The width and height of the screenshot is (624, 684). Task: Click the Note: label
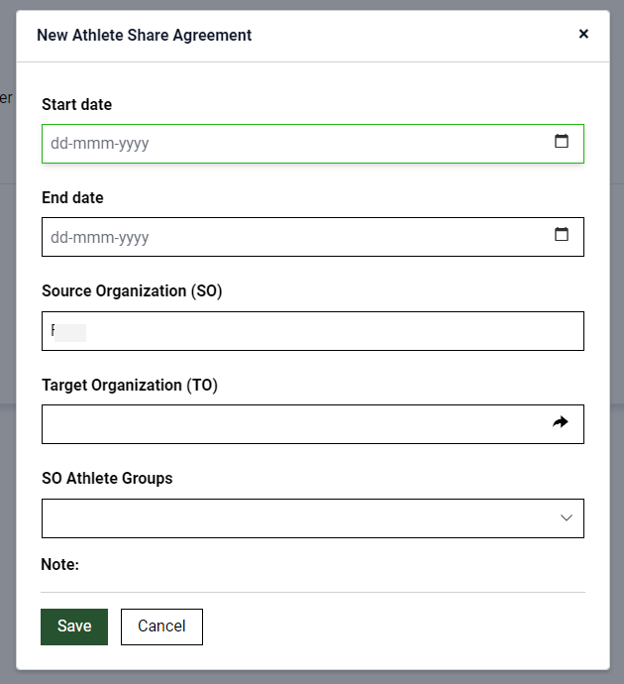[x=60, y=564]
